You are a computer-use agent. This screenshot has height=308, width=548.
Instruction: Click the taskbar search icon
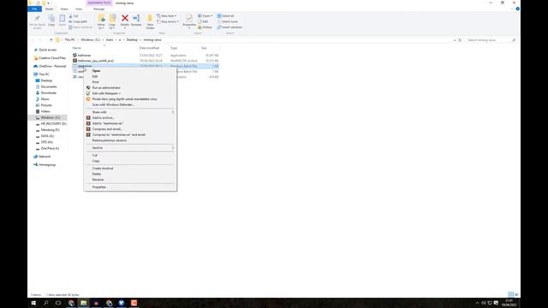click(45, 303)
